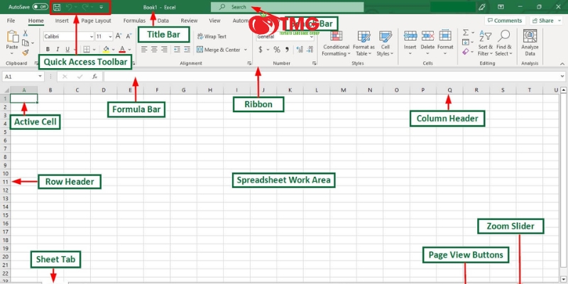Switch to the View tab
Screen dimensions: 568x284
click(x=214, y=21)
